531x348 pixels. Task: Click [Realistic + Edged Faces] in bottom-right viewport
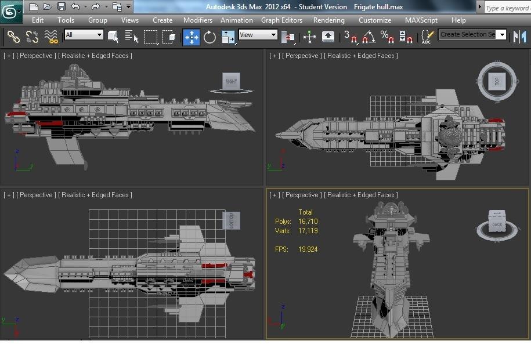click(x=361, y=195)
